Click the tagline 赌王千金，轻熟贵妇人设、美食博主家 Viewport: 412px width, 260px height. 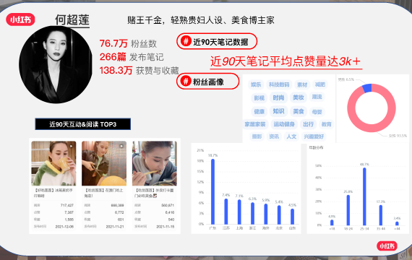tap(201, 20)
